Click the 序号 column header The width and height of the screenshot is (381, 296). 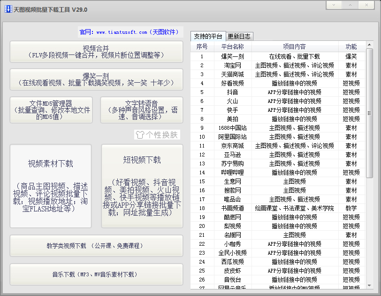click(202, 47)
